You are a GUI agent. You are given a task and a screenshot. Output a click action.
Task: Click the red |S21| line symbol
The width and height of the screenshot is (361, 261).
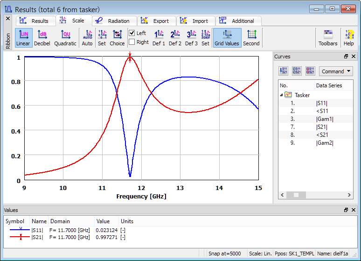point(21,237)
